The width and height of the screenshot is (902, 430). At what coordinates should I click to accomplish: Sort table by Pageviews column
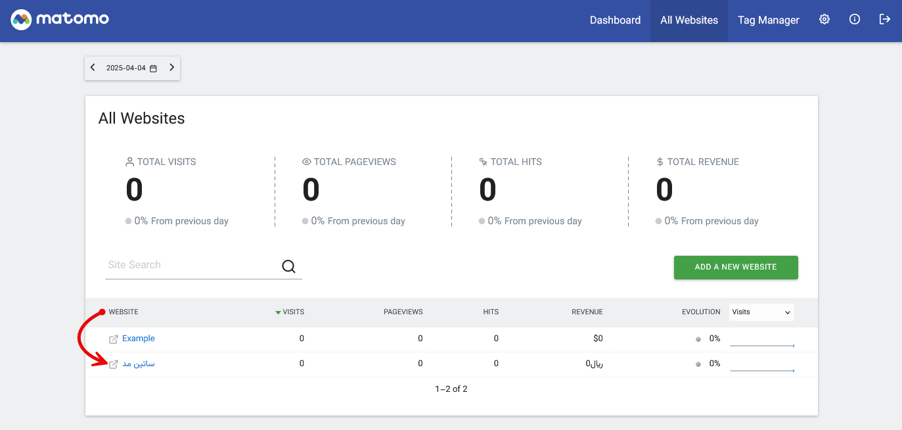[x=403, y=312]
